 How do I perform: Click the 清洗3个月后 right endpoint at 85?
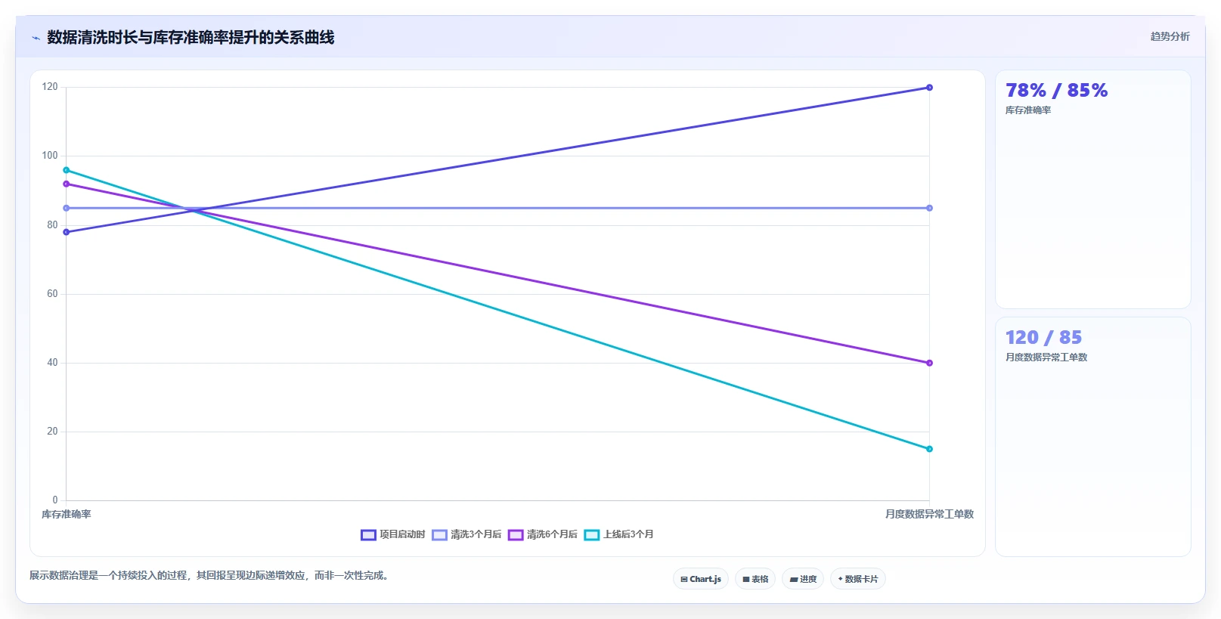click(x=929, y=208)
